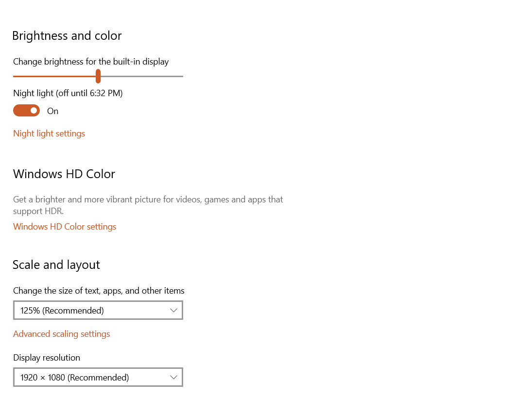The height and width of the screenshot is (397, 515).
Task: Click the "Change the size of text" label
Action: pos(99,291)
